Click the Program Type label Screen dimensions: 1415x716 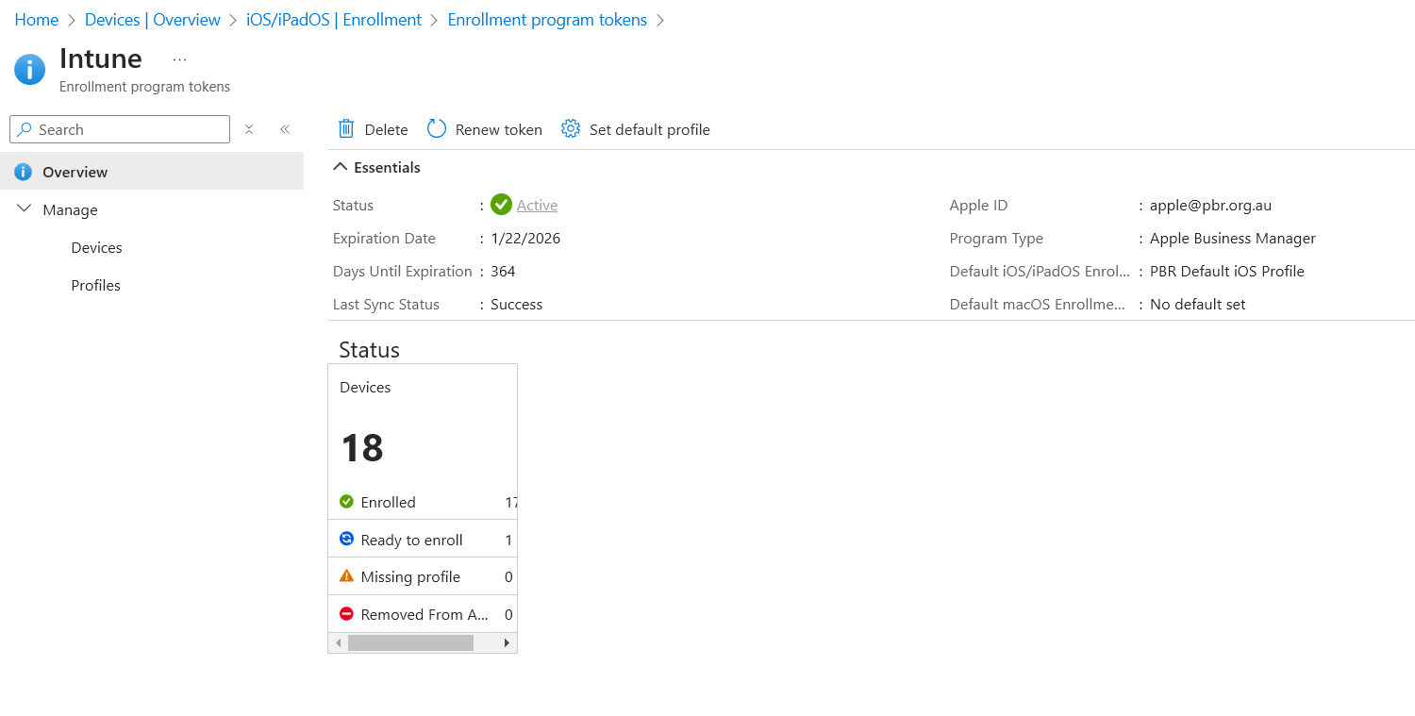pos(996,238)
